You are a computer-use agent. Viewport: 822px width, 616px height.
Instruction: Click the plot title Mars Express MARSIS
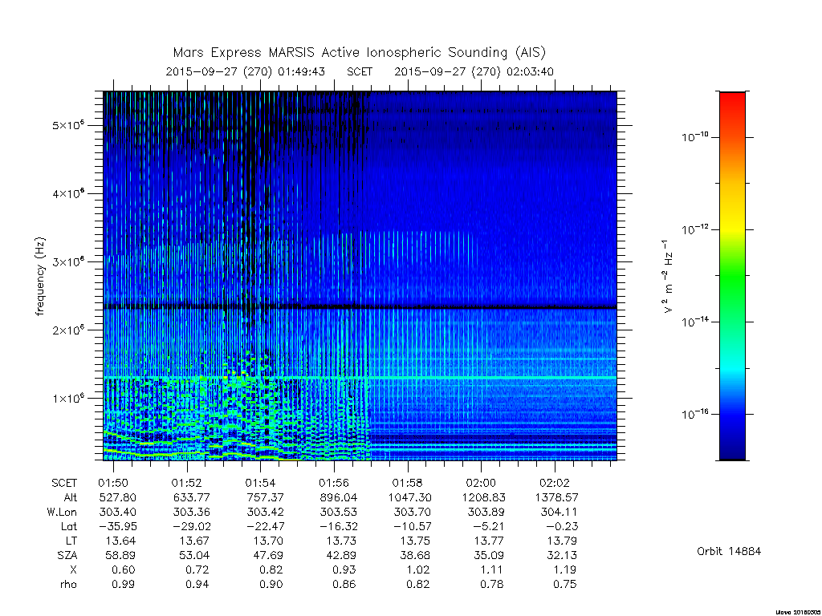coord(359,52)
